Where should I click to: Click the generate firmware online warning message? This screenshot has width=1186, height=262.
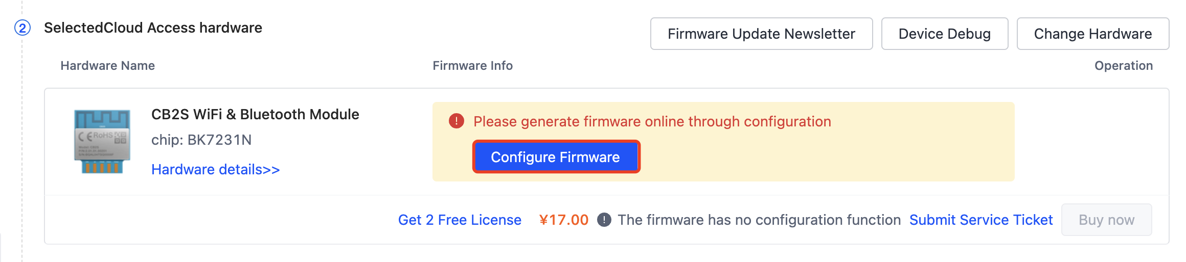pyautogui.click(x=652, y=121)
